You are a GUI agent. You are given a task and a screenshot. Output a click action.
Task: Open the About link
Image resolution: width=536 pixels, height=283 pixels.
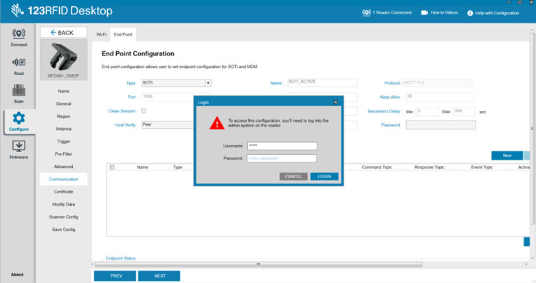[x=17, y=275]
